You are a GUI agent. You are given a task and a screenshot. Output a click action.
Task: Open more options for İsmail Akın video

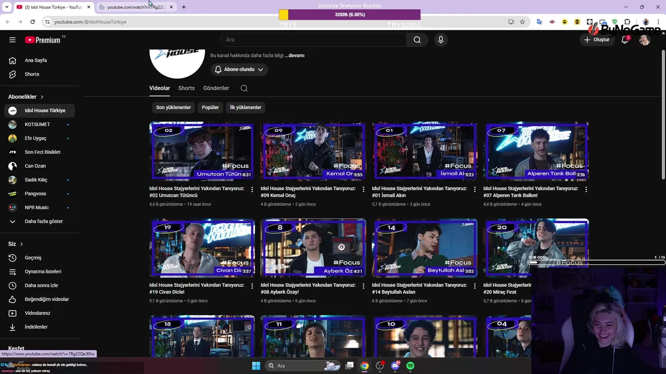pyautogui.click(x=475, y=190)
